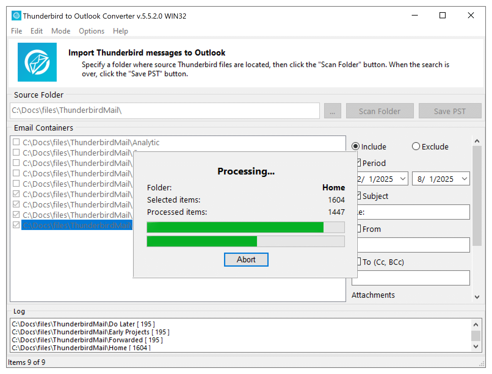This screenshot has width=492, height=374.
Task: Click the Scan Folder button
Action: pyautogui.click(x=379, y=111)
